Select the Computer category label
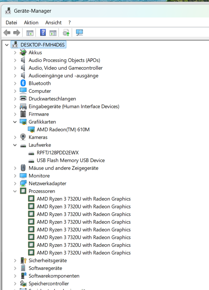Viewport: 209px width, 290px height. point(40,91)
